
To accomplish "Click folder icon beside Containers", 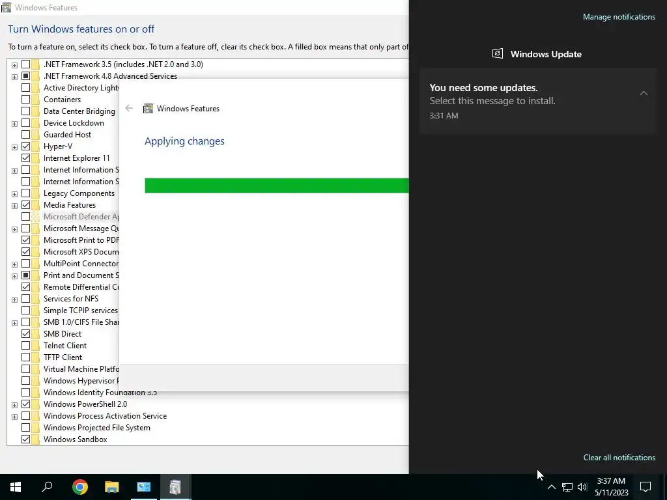I will [36, 100].
